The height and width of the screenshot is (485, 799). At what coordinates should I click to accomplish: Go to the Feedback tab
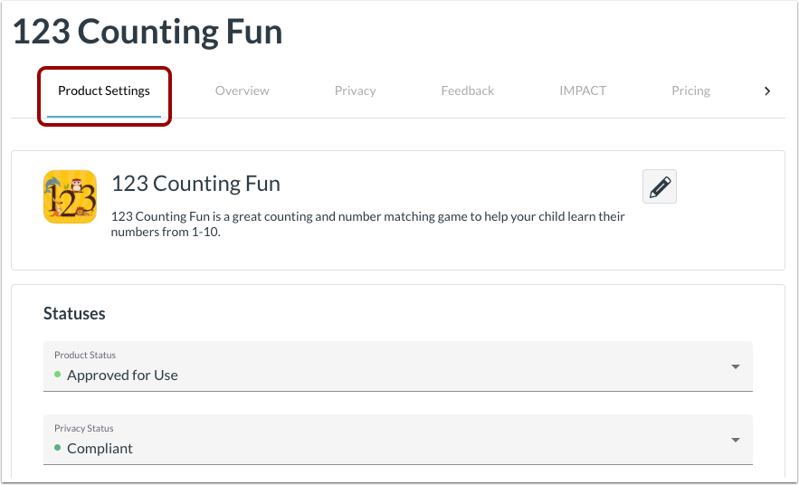[467, 90]
